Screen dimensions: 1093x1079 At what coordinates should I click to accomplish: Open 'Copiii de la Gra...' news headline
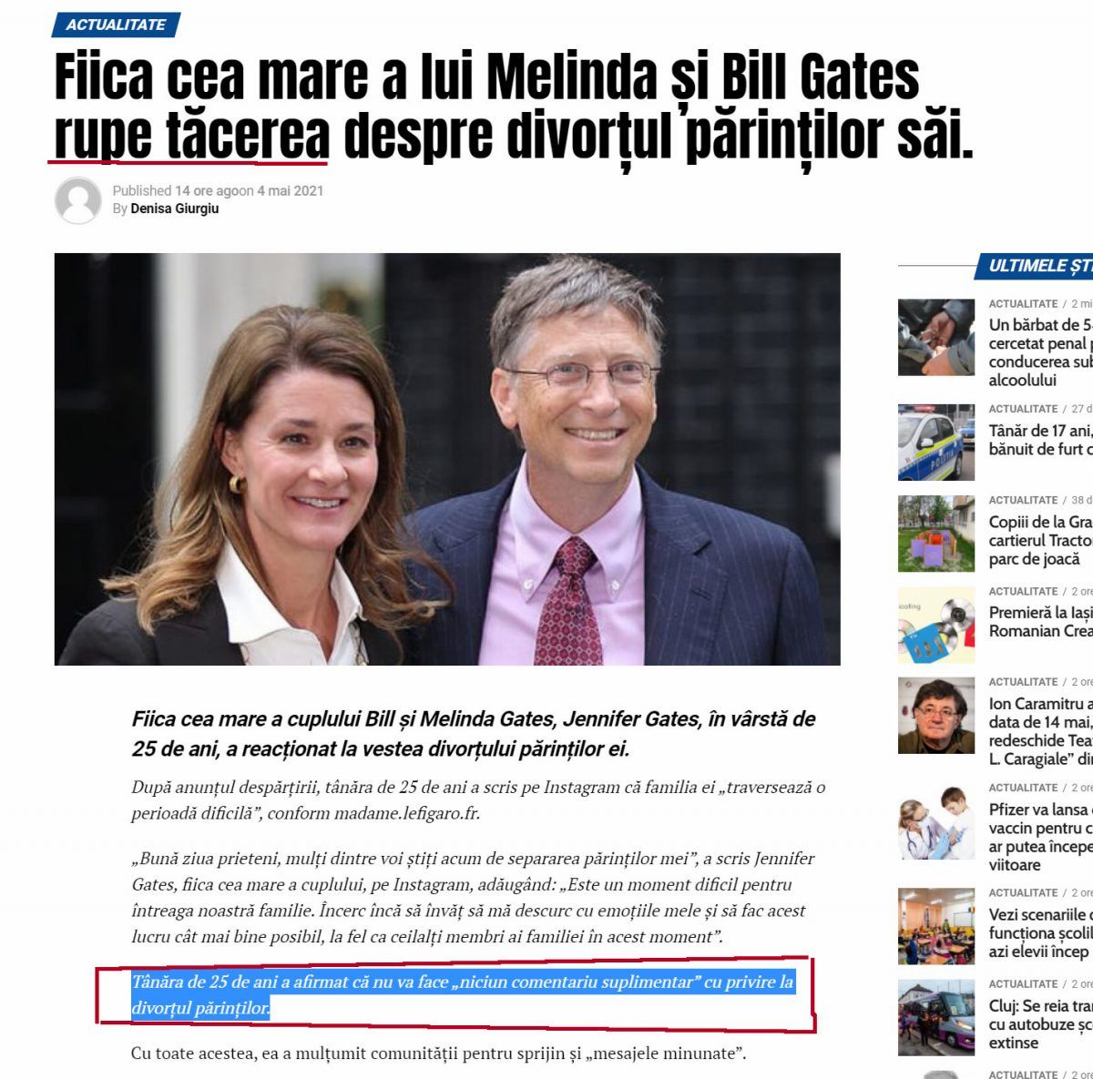pyautogui.click(x=1041, y=540)
